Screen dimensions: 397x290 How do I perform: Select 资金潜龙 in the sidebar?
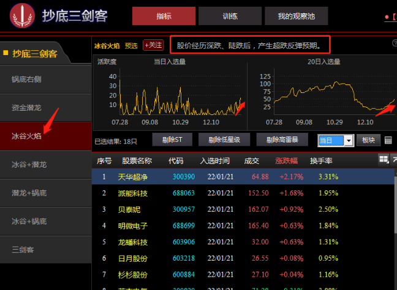45,108
